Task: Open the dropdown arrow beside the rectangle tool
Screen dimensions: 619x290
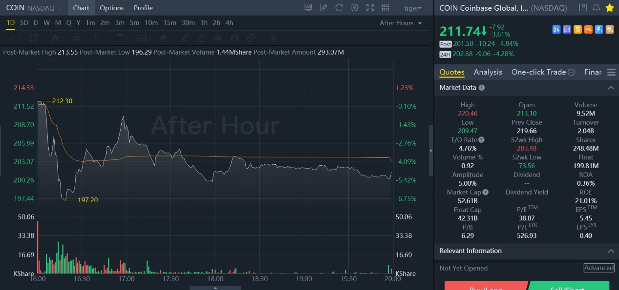Action: pos(42,38)
